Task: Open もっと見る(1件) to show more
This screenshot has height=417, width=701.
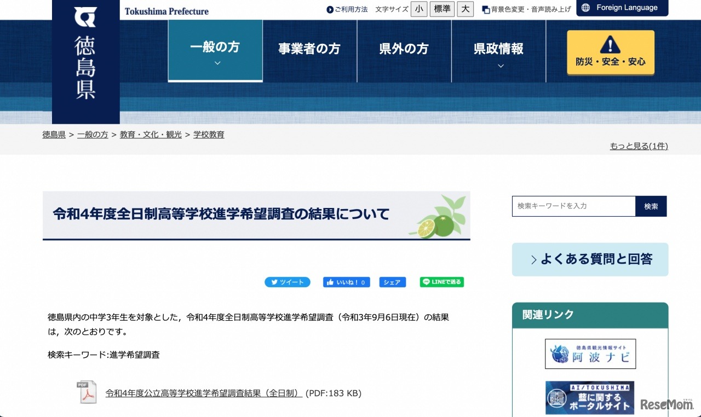Action: tap(638, 146)
